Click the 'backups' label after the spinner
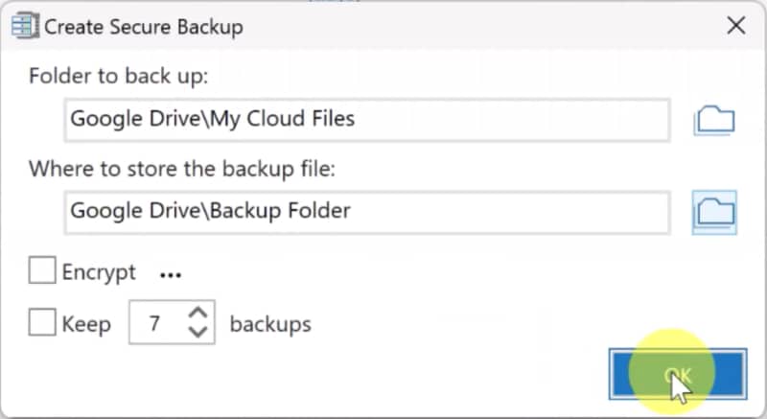Image resolution: width=767 pixels, height=419 pixels. pyautogui.click(x=270, y=323)
